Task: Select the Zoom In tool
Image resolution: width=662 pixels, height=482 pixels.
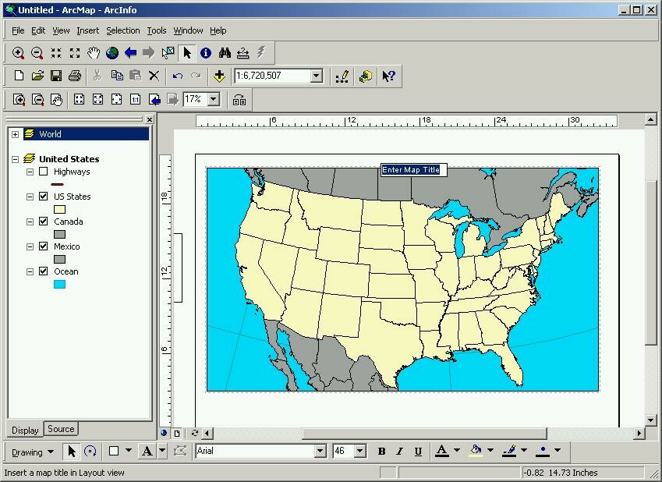Action: click(18, 53)
